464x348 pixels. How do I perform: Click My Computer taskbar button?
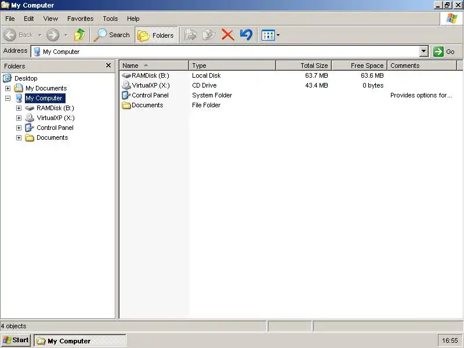click(x=80, y=340)
